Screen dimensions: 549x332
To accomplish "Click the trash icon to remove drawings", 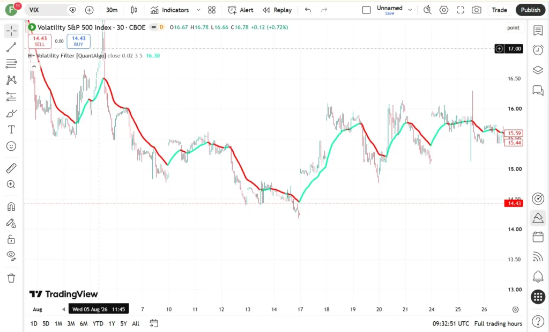I will (x=11, y=278).
